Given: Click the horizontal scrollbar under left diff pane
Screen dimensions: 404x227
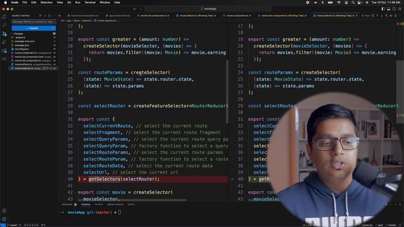Looking at the screenshot, I should tap(132, 200).
